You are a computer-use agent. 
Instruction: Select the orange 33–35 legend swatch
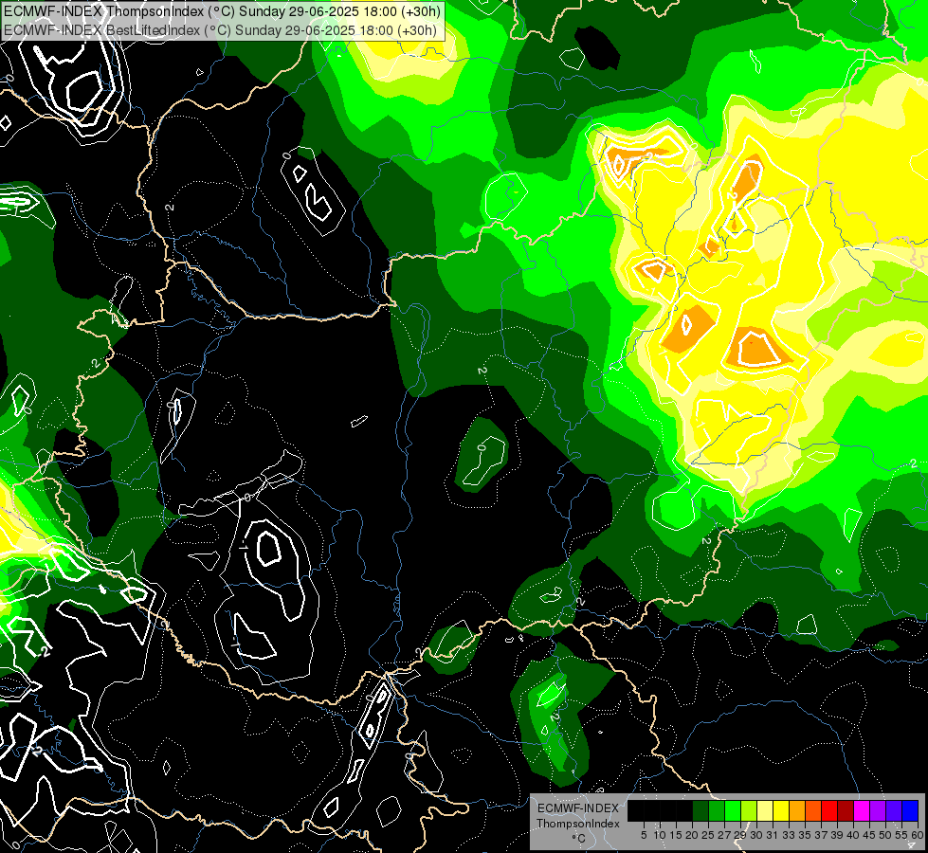point(797,810)
